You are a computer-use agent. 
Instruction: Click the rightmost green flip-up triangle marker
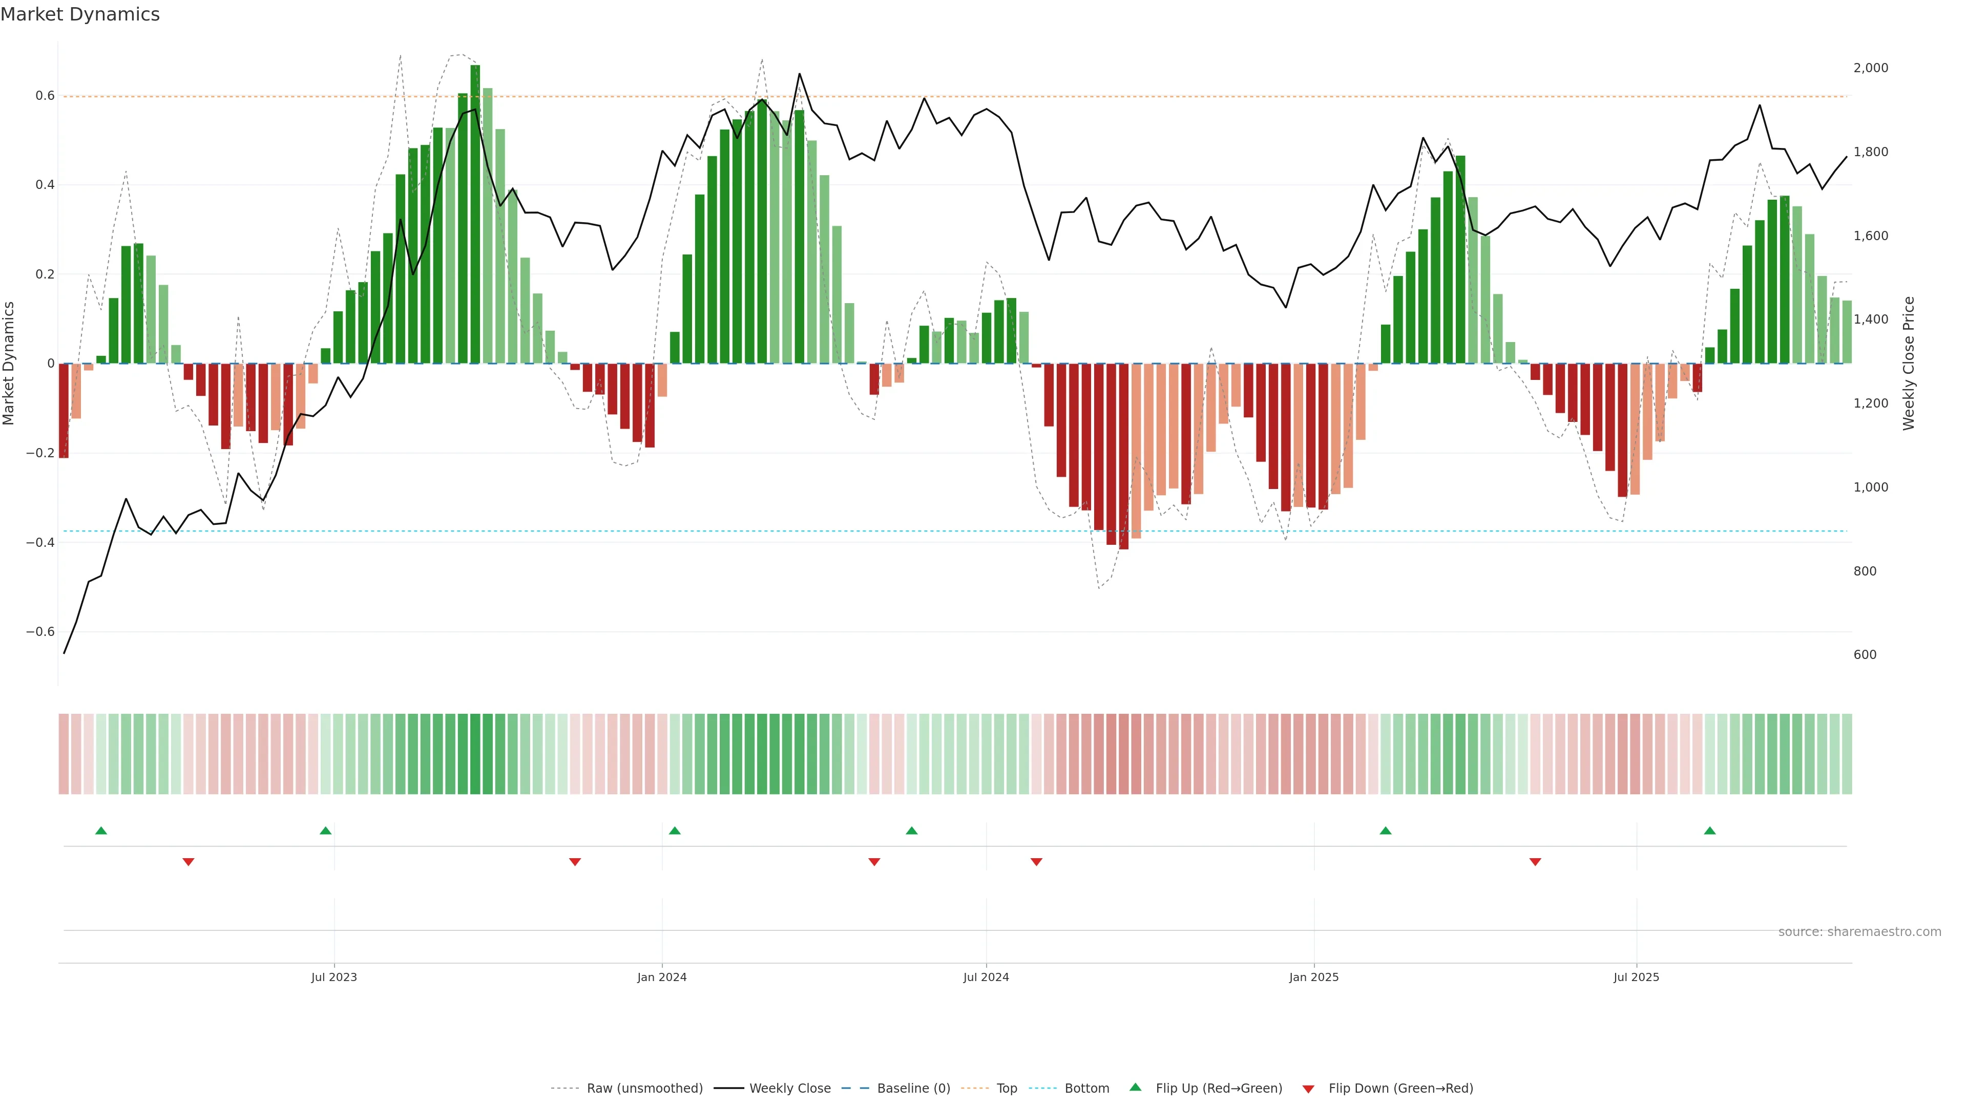click(1710, 831)
